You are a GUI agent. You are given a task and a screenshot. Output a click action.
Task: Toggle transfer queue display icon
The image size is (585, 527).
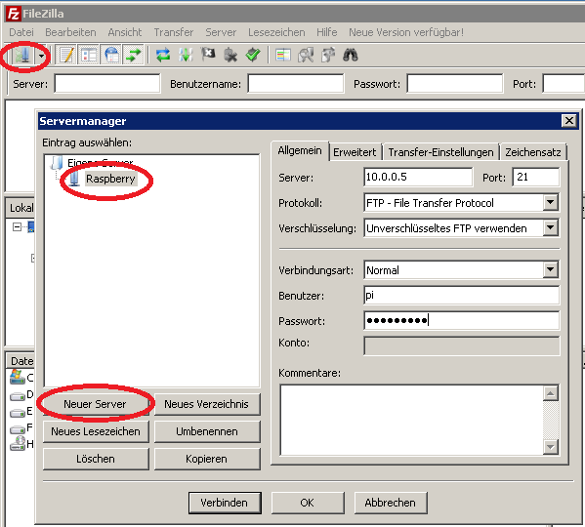coord(134,56)
